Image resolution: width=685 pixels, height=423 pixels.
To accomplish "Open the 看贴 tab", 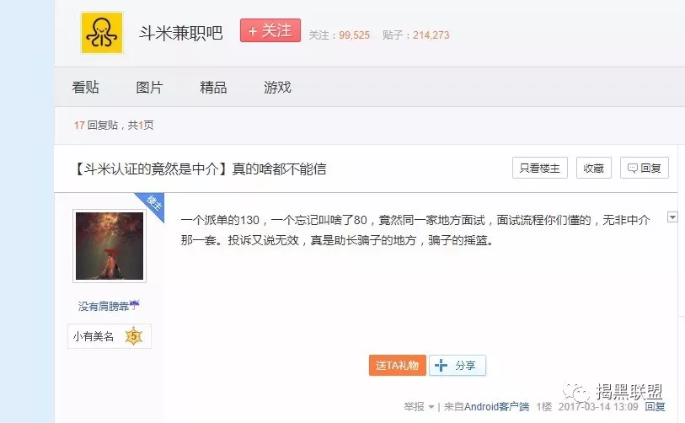I will [x=85, y=88].
